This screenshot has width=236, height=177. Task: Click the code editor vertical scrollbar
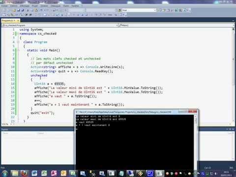tap(233, 75)
